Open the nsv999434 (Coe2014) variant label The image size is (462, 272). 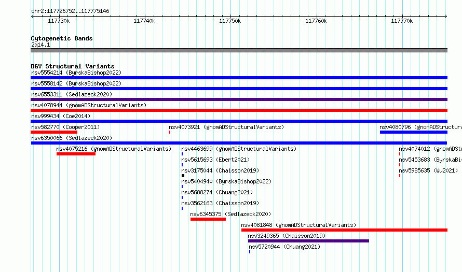pyautogui.click(x=61, y=116)
